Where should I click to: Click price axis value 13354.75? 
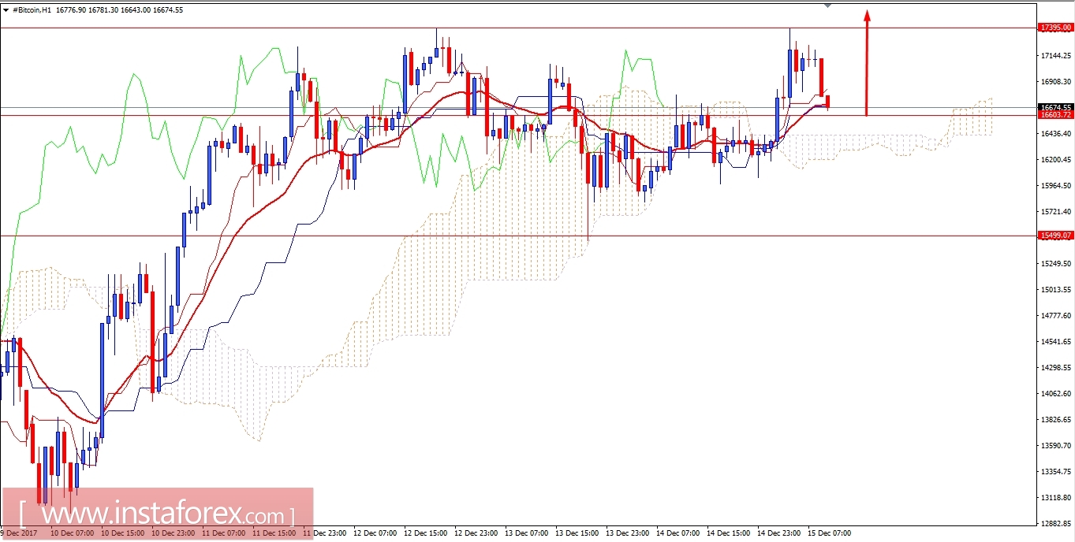pyautogui.click(x=1055, y=472)
